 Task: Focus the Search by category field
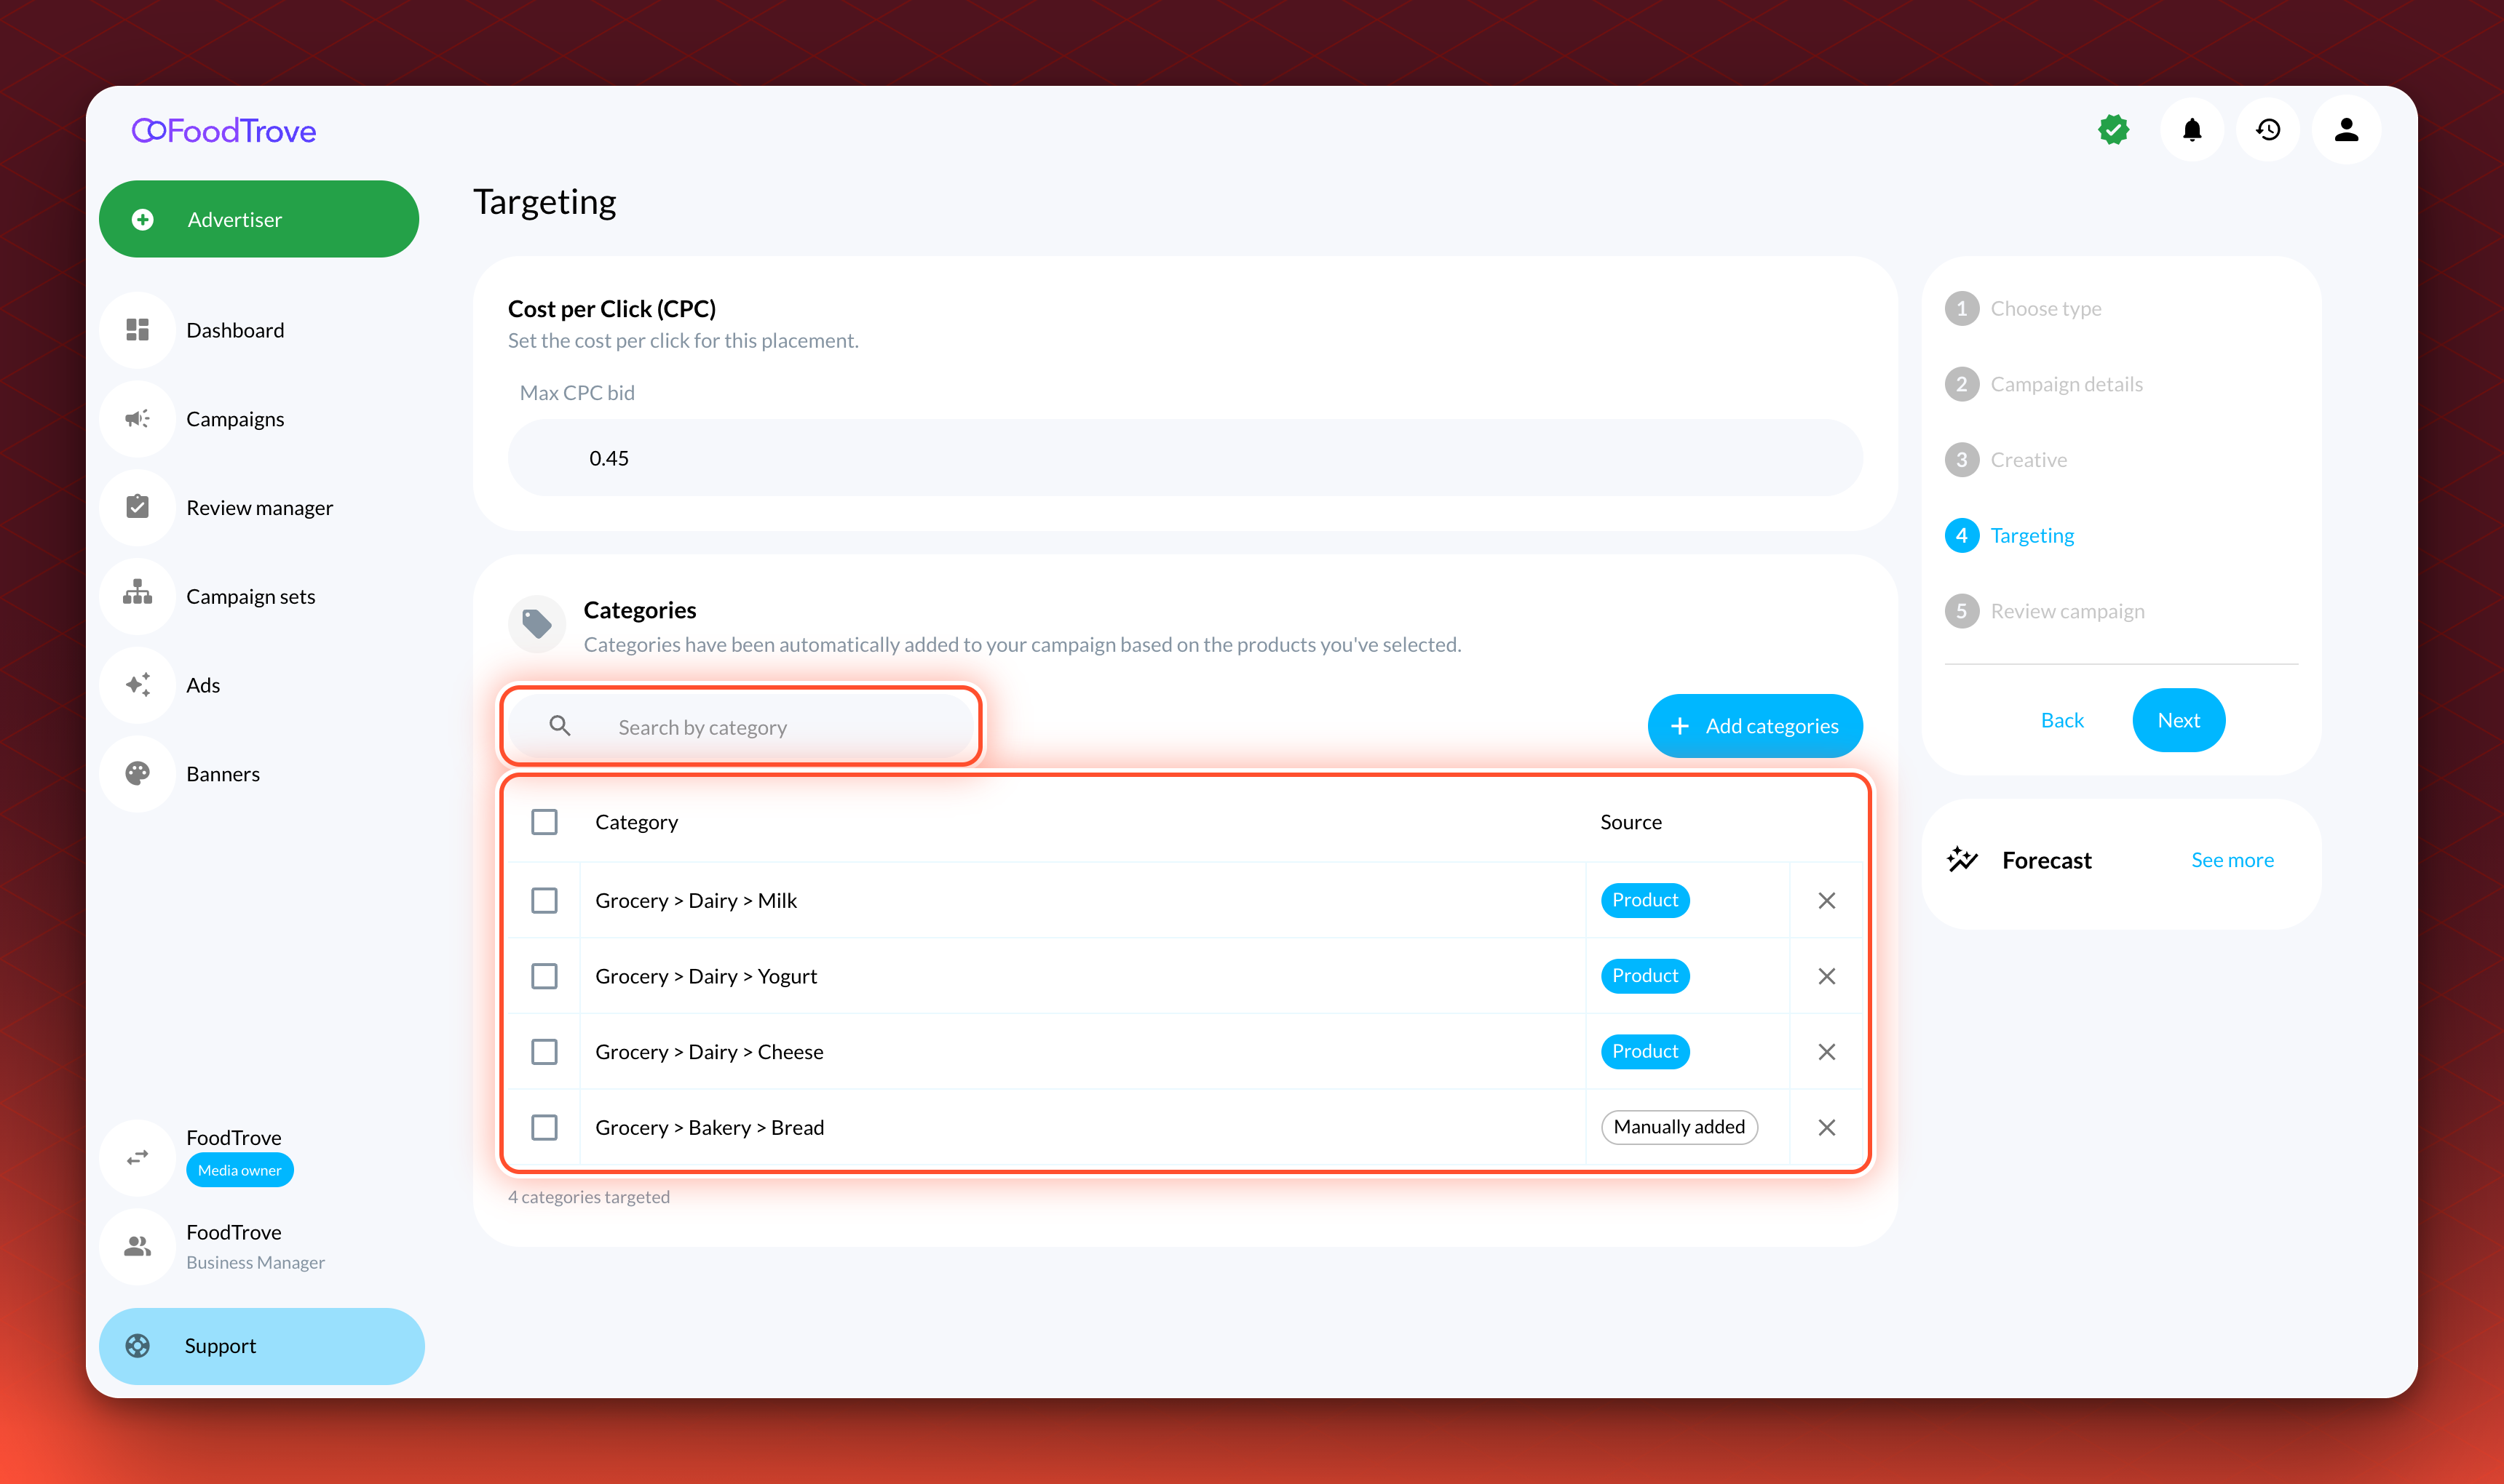click(741, 727)
